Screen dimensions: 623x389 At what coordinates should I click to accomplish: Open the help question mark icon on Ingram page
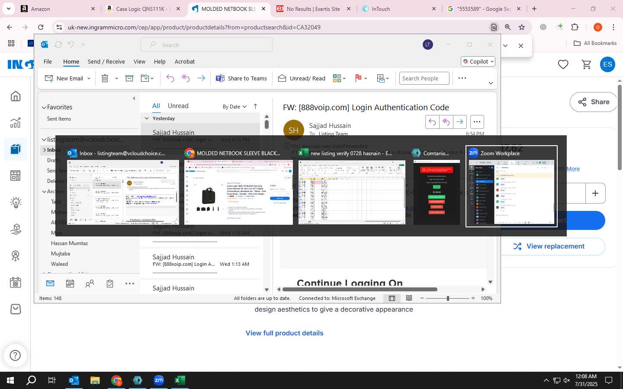[x=15, y=355]
